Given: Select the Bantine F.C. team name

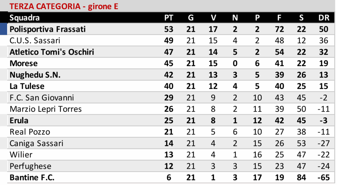Looking at the screenshot, I should [x=32, y=178].
